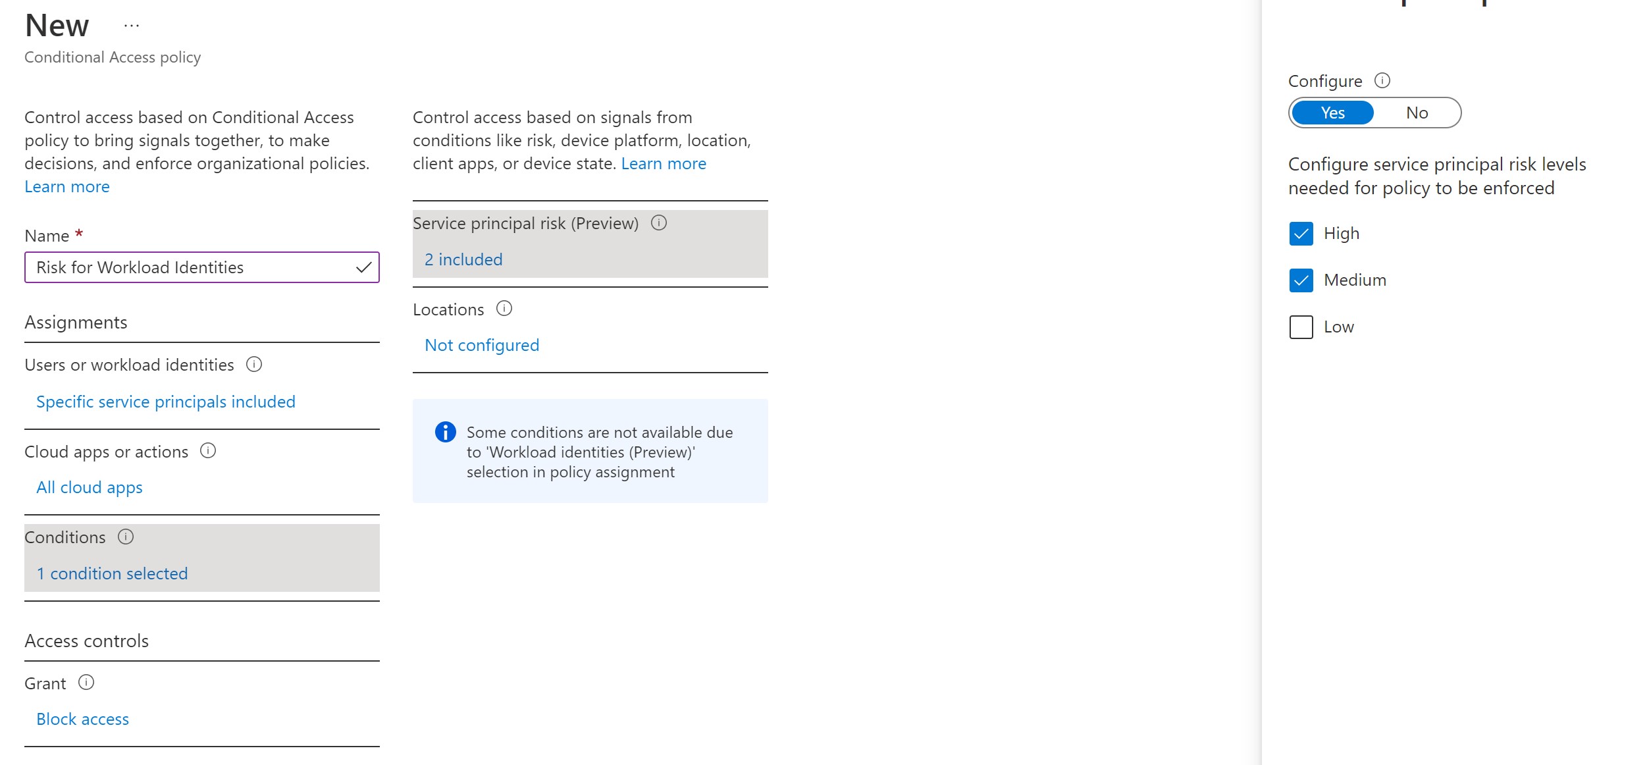Expand the Conditions section

pyautogui.click(x=111, y=573)
